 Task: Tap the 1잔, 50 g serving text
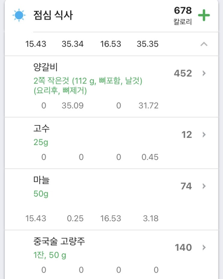click(x=50, y=255)
